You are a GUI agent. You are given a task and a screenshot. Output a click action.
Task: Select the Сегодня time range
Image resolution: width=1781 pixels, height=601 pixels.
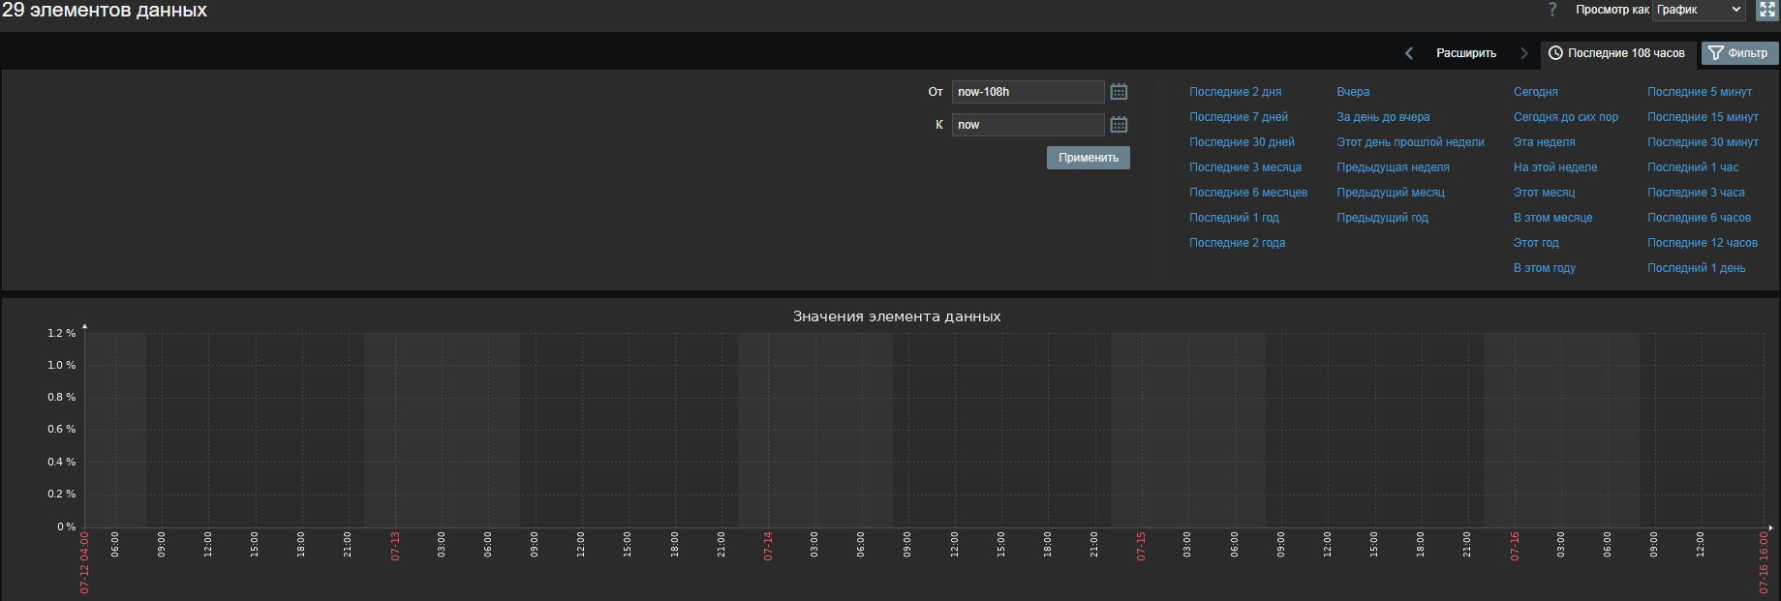(x=1535, y=92)
